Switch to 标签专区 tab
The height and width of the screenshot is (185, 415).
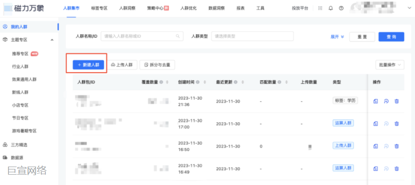[x=99, y=8]
